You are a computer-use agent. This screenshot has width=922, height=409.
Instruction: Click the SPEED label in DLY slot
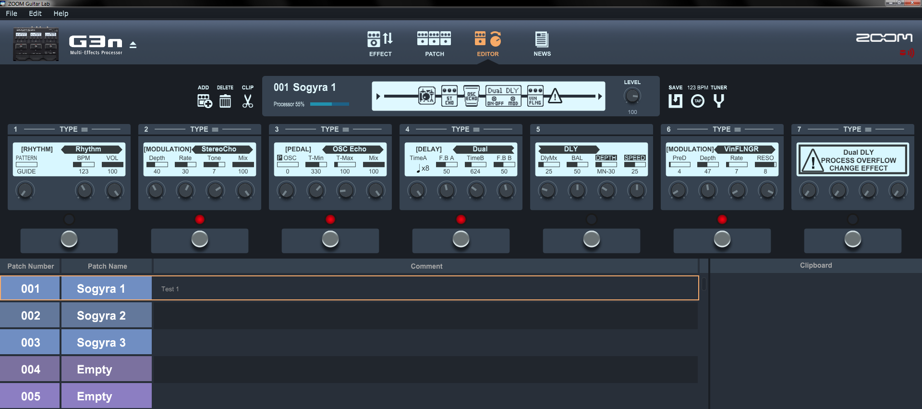click(x=635, y=158)
